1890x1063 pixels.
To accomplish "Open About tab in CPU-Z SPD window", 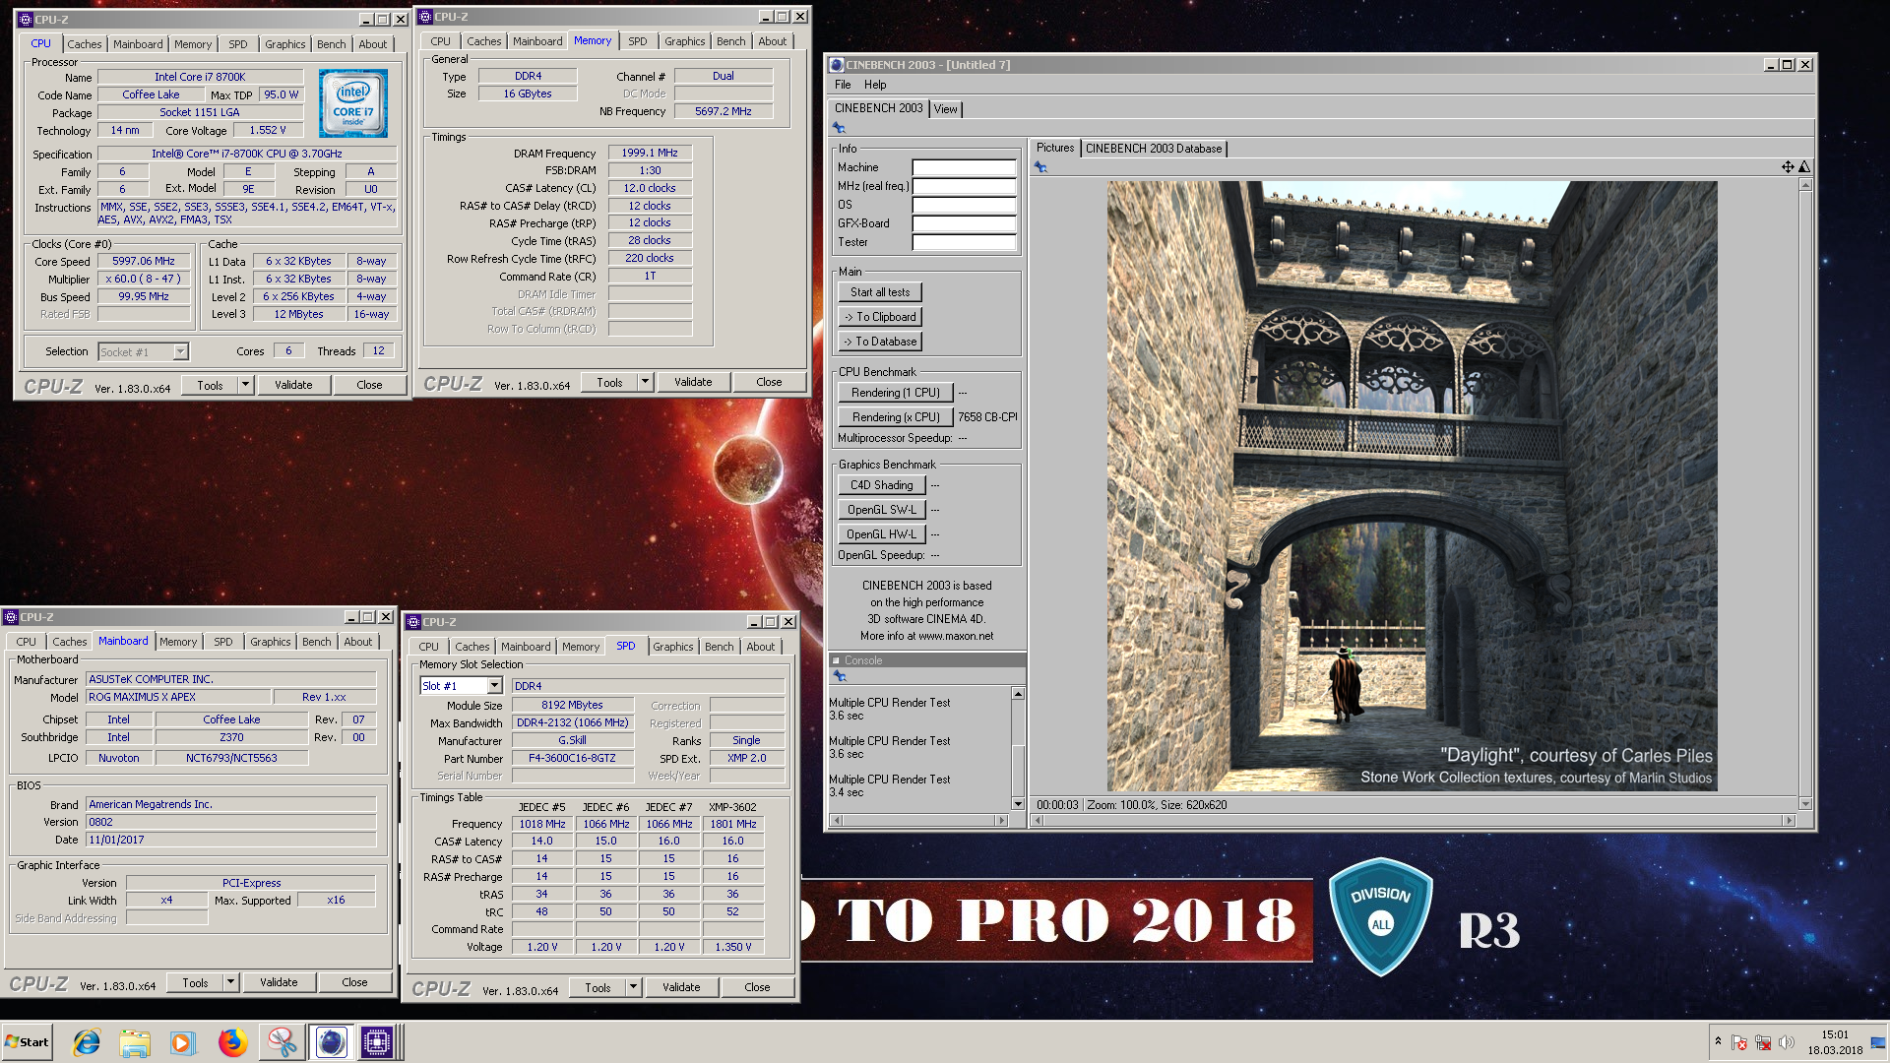I will [760, 647].
